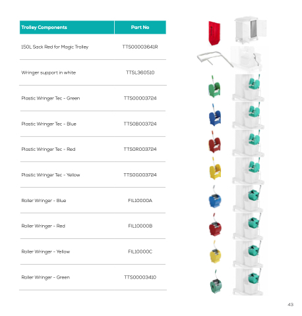The height and width of the screenshot is (316, 302).
Task: Click the green Plastic Wringer Tec image
Action: pos(214,86)
